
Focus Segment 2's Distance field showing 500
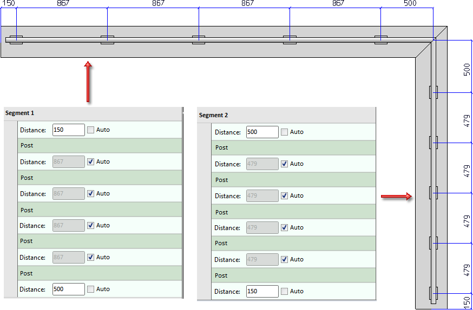(262, 132)
